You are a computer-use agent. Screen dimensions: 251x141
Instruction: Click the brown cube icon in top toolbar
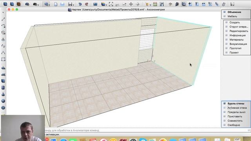click(x=18, y=4)
